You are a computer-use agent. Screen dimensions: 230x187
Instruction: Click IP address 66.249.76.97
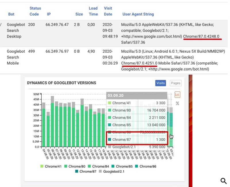57,51
